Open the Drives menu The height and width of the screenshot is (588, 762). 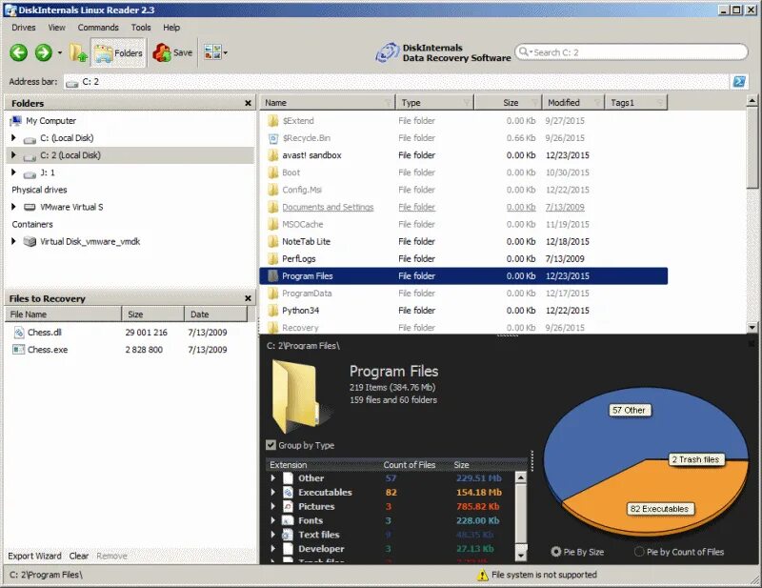point(23,28)
